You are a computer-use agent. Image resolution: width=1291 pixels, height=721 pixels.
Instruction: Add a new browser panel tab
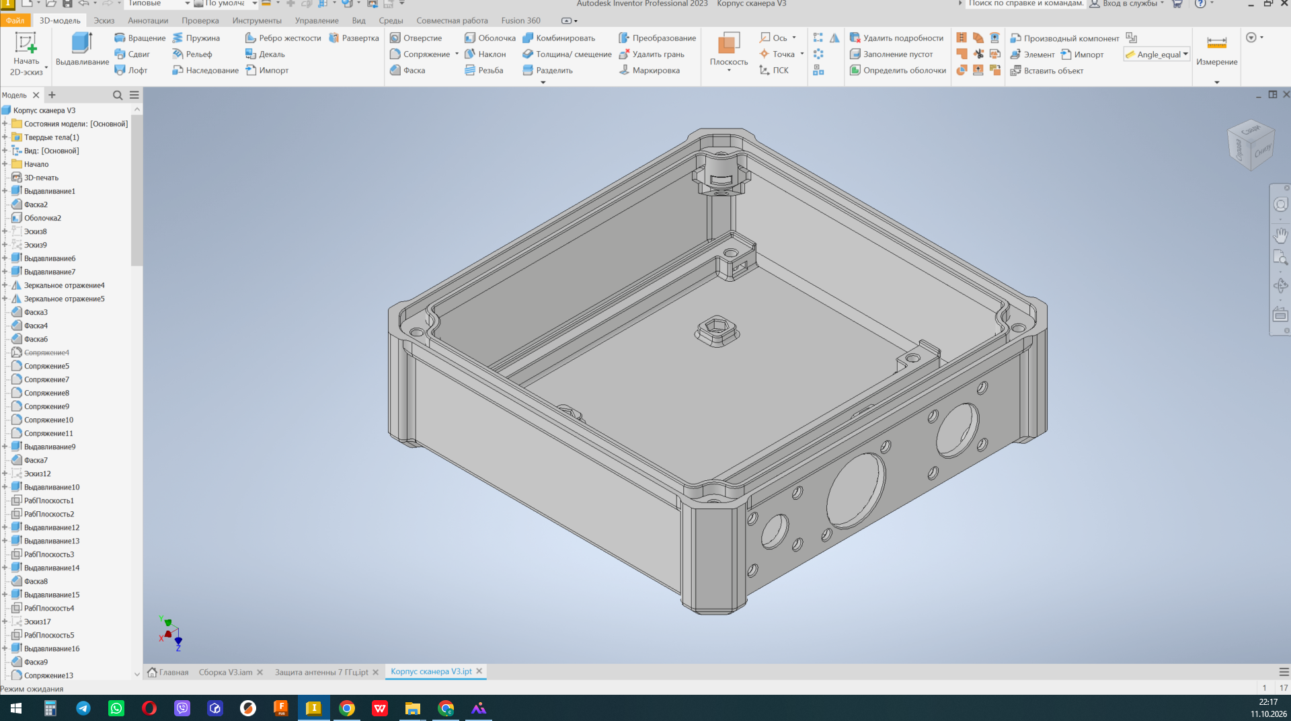[x=52, y=95]
